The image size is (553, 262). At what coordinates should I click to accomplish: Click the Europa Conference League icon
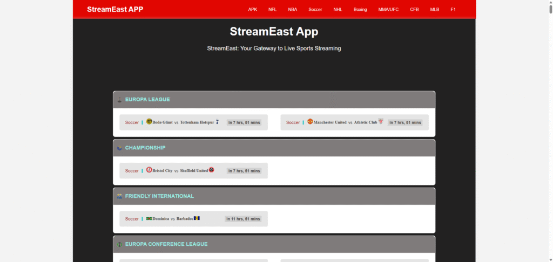(x=119, y=244)
